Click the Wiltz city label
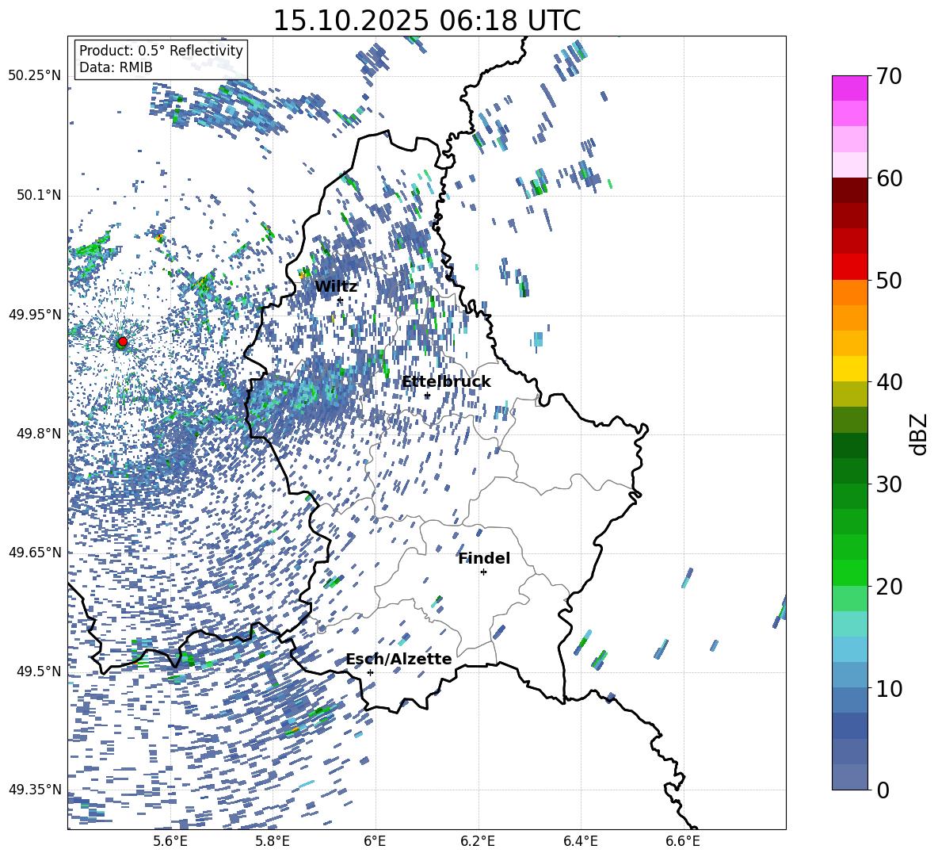Screen dimensions: 938x857 [x=336, y=287]
